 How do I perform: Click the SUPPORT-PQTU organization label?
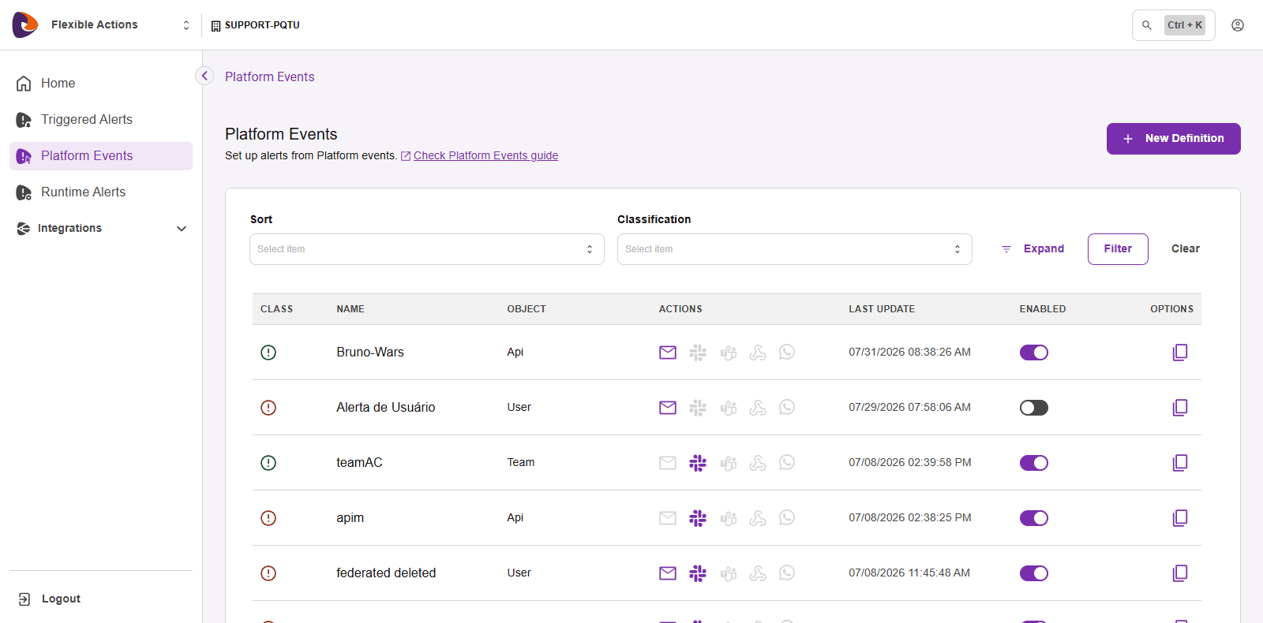(x=256, y=25)
